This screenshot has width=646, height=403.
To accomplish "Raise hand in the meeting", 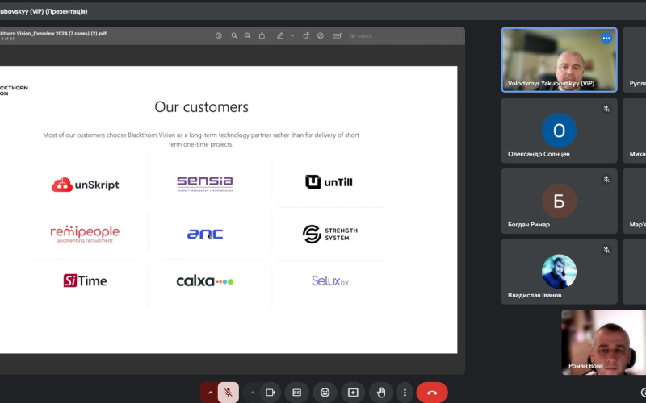I will click(381, 393).
